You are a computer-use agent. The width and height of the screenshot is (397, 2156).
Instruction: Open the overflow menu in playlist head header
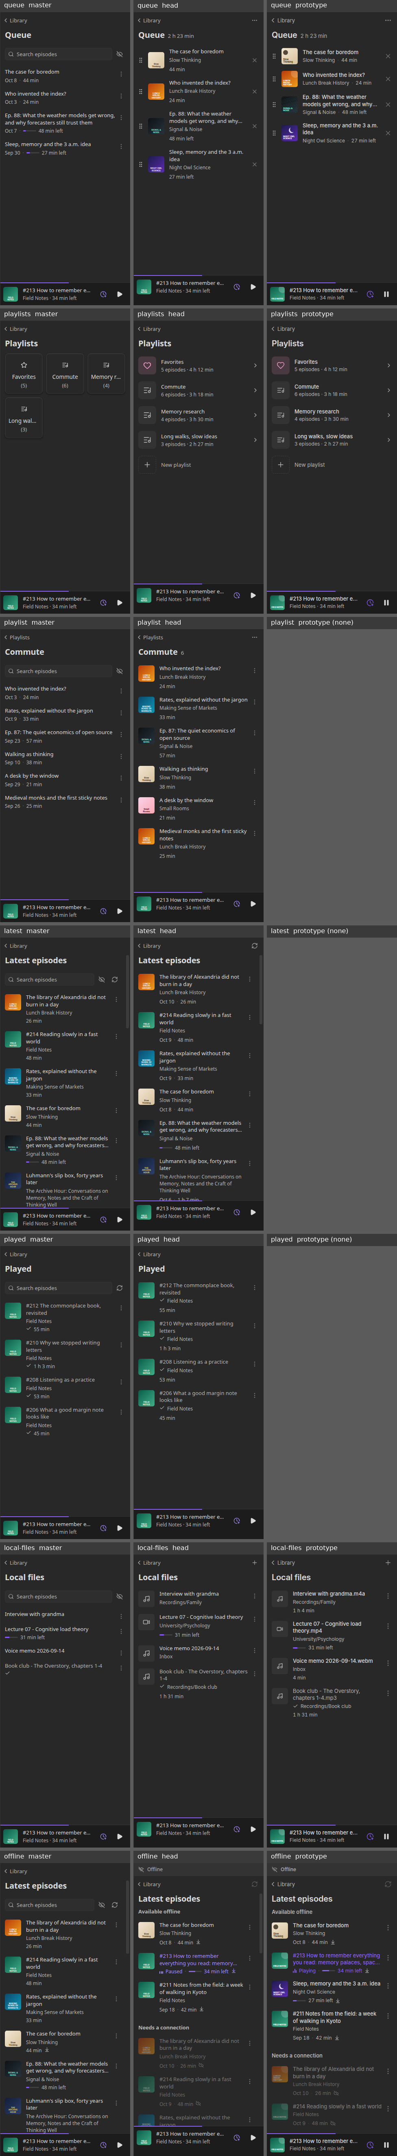254,638
